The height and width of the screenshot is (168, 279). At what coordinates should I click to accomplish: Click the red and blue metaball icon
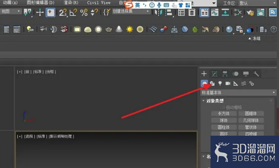coord(163,29)
